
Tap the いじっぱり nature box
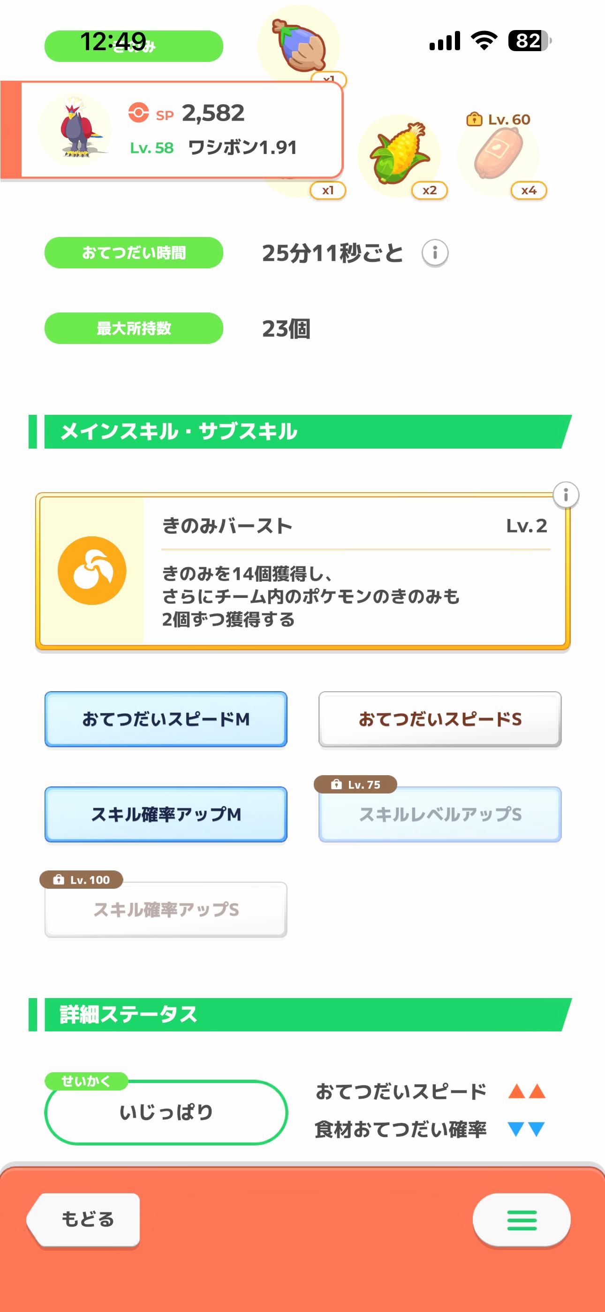point(166,1113)
